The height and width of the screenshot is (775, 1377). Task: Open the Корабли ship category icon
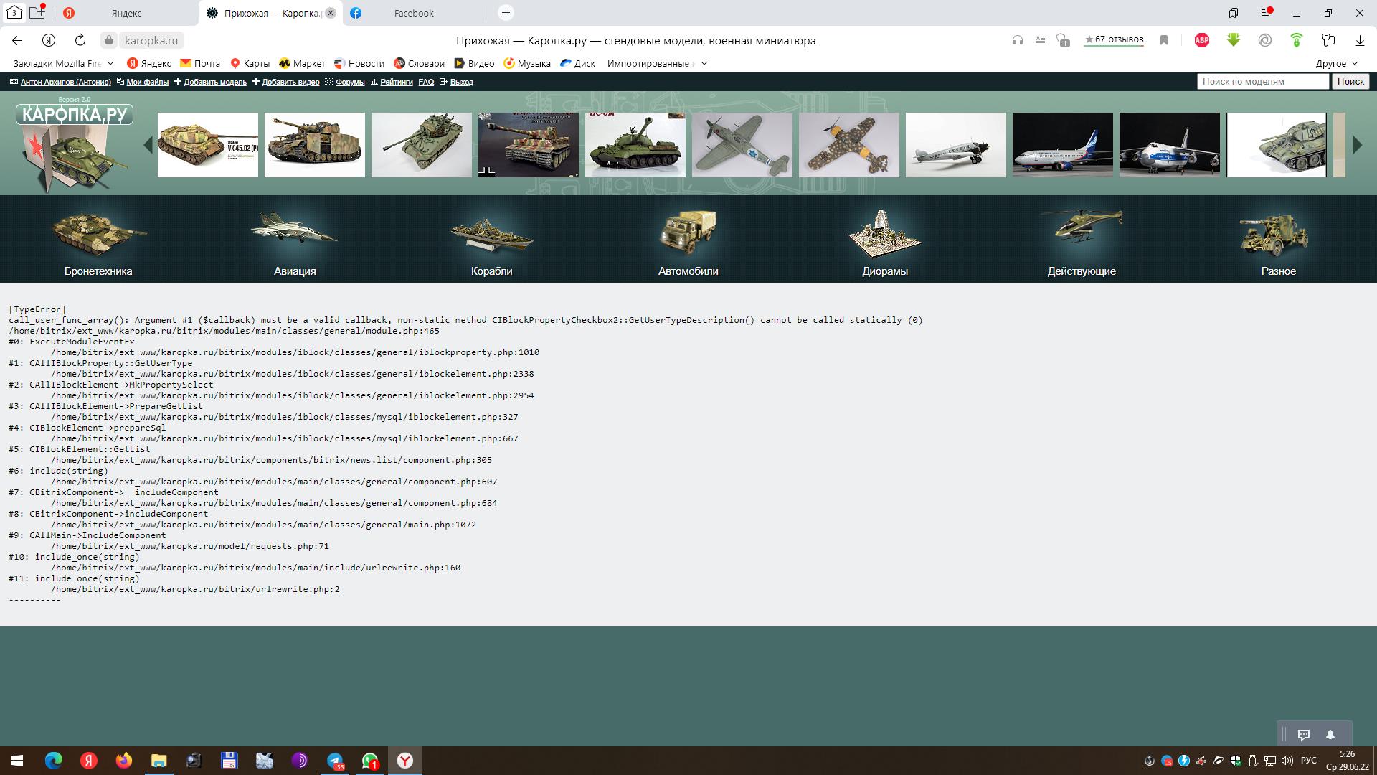tap(491, 234)
